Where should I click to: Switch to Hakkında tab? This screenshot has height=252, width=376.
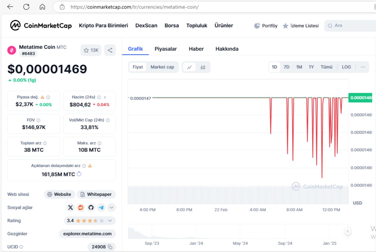[x=227, y=49]
